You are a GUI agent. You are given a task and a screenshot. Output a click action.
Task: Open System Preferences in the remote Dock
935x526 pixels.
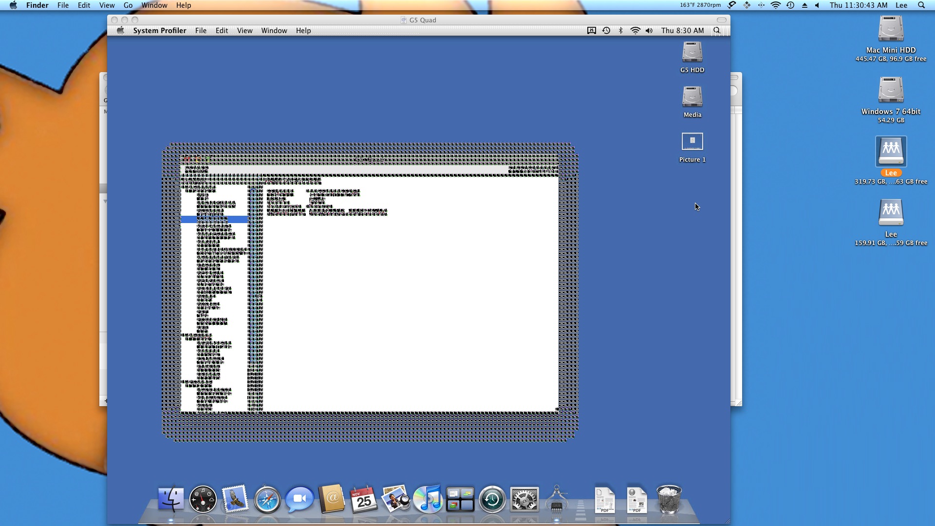pos(524,500)
